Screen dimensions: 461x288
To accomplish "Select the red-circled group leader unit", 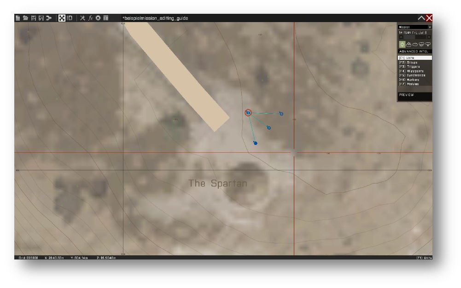I will pyautogui.click(x=248, y=113).
